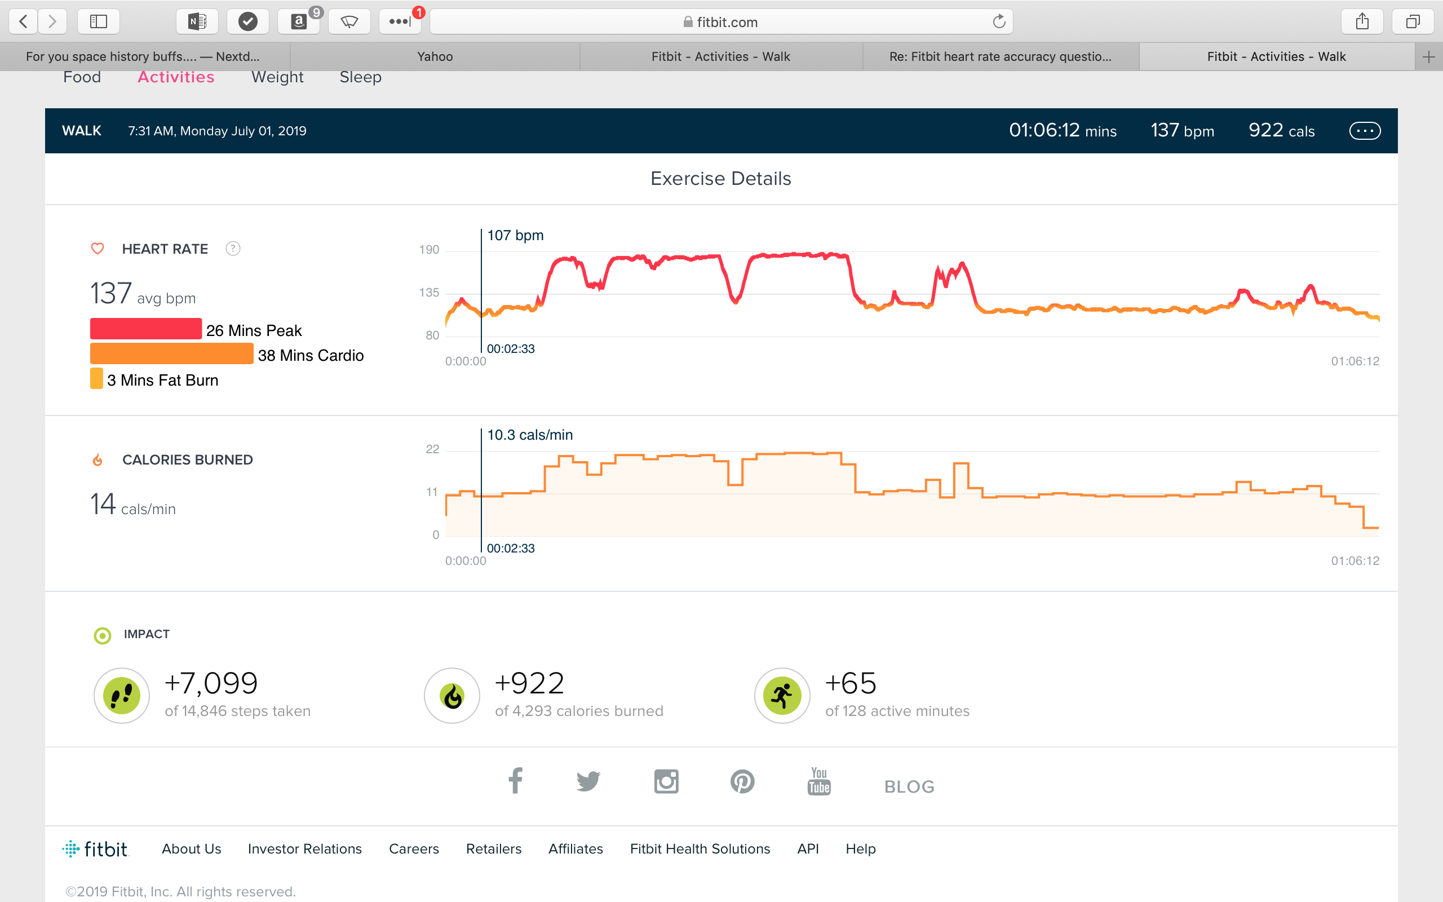The width and height of the screenshot is (1443, 902).
Task: Open the Activities navigation section
Action: [x=176, y=77]
